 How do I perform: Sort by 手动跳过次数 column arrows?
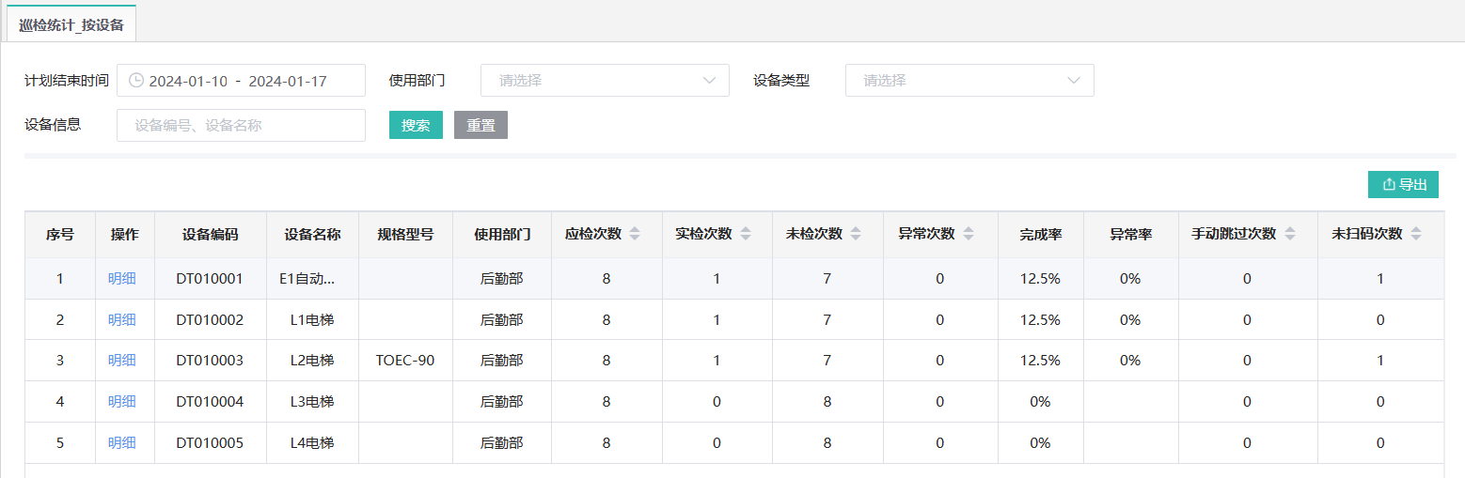pyautogui.click(x=1290, y=234)
